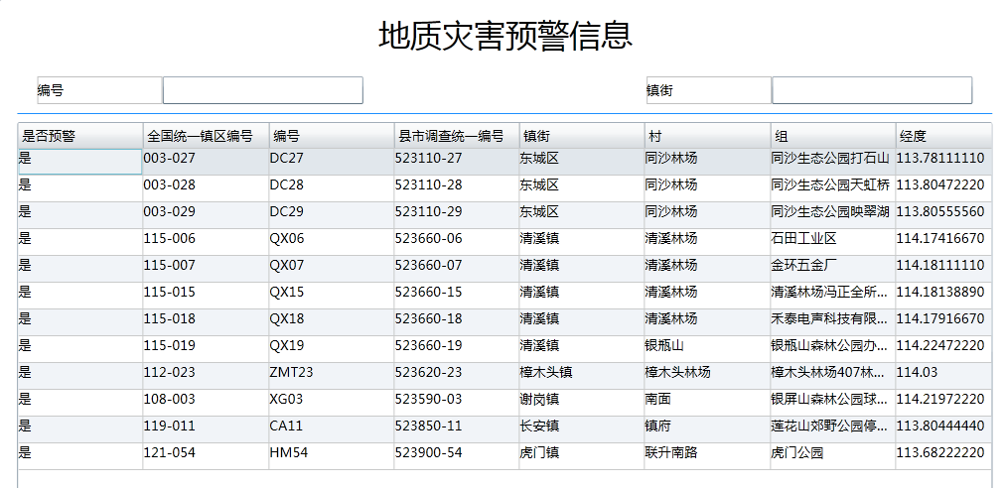Click the 金环五金厂 group cell

pos(832,269)
